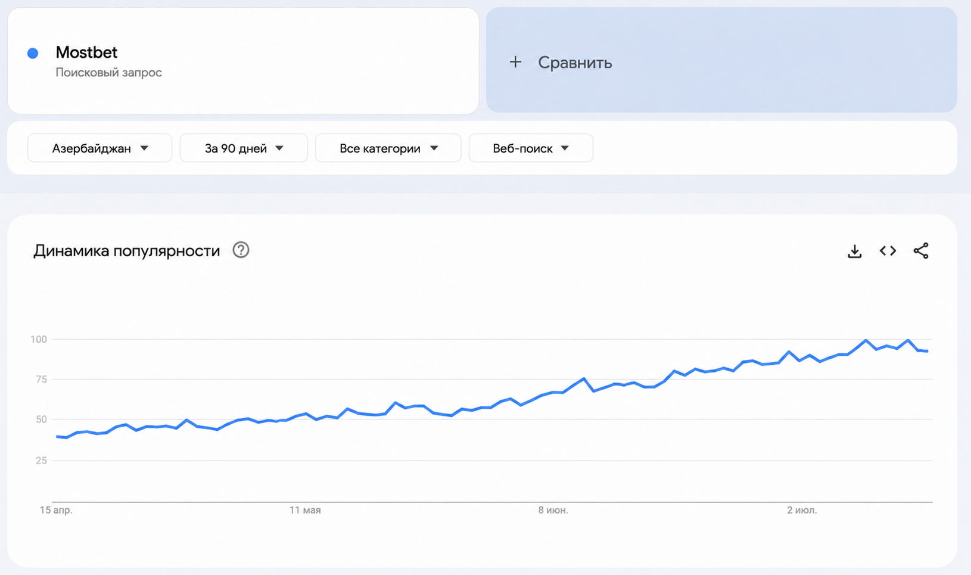Click the arrow on the За 90 дней selector

coord(279,148)
